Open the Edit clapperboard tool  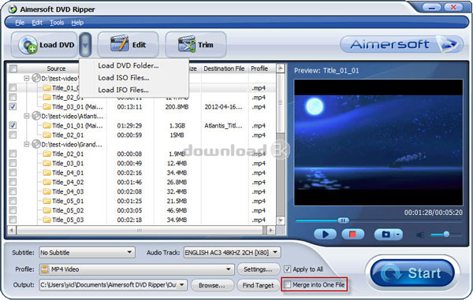[x=120, y=43]
